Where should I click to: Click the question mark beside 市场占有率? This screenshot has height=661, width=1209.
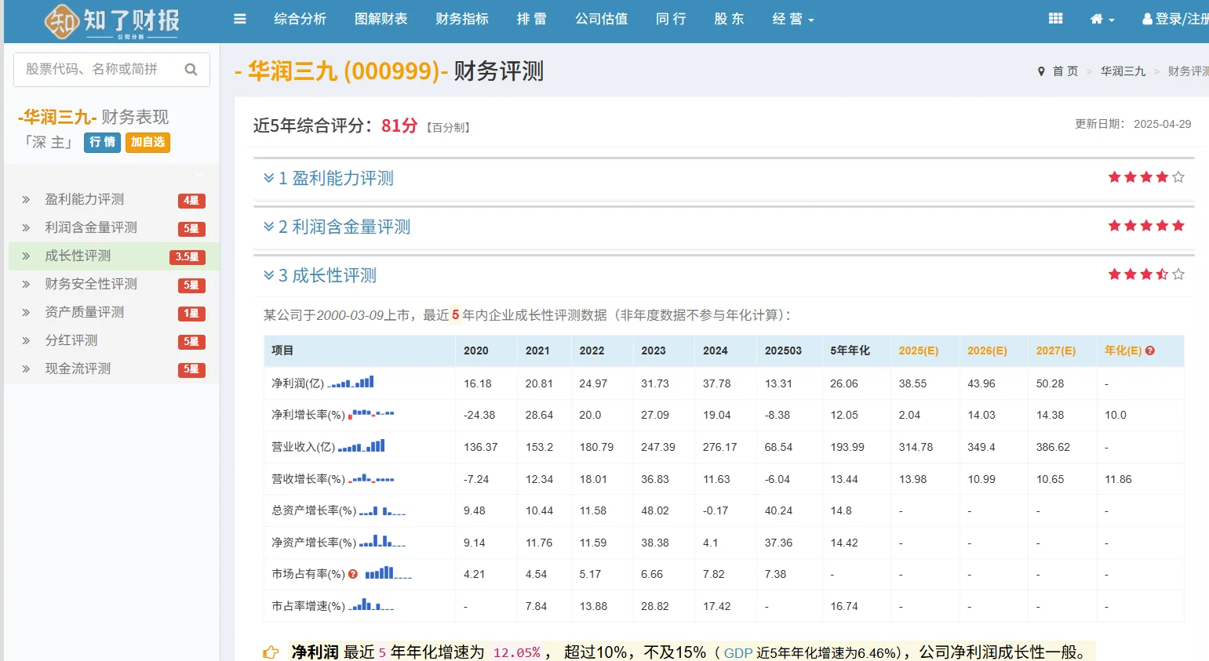[x=353, y=573]
